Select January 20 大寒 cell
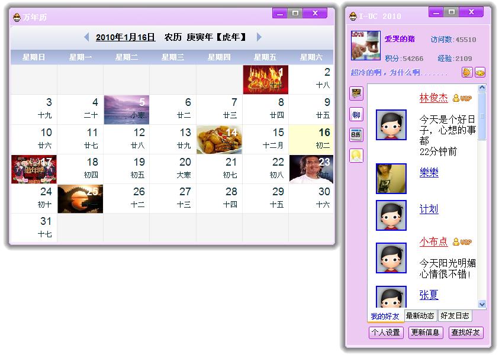 tap(173, 169)
